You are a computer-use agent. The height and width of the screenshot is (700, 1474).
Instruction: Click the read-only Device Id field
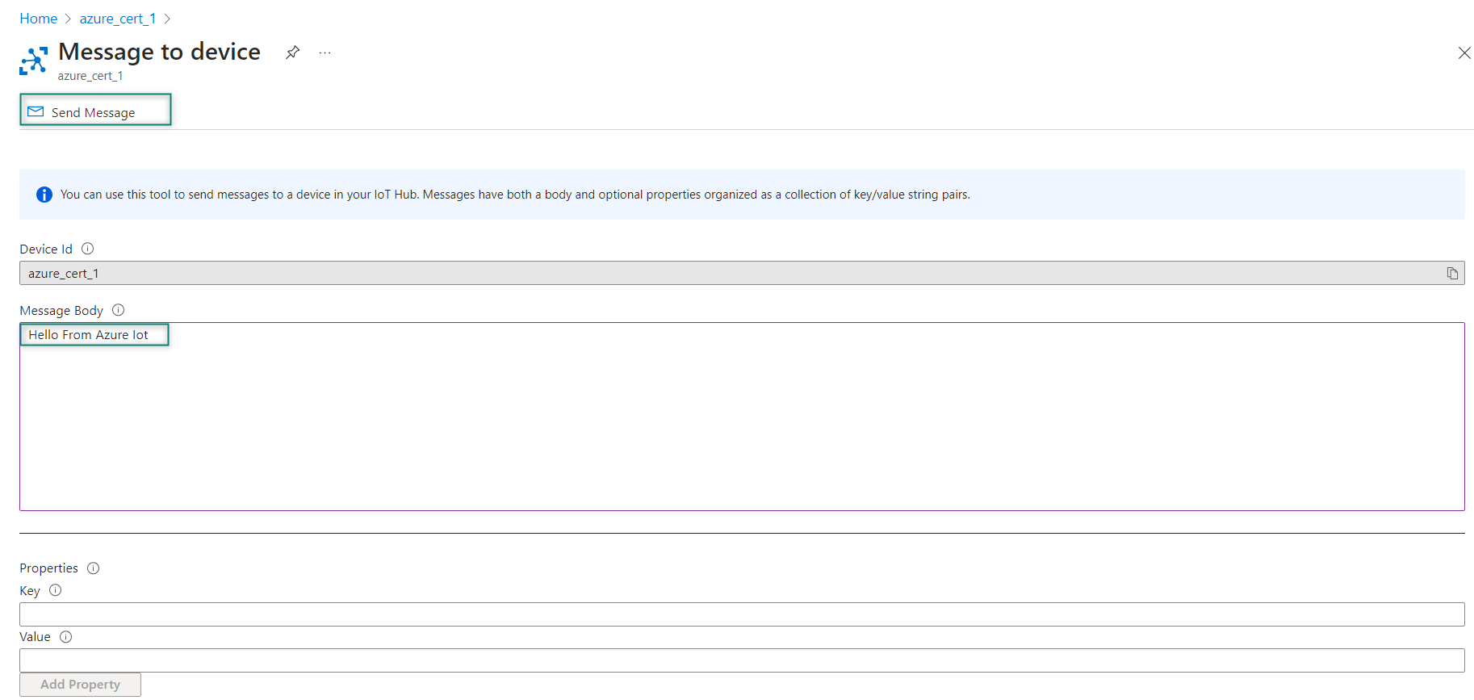click(x=727, y=274)
